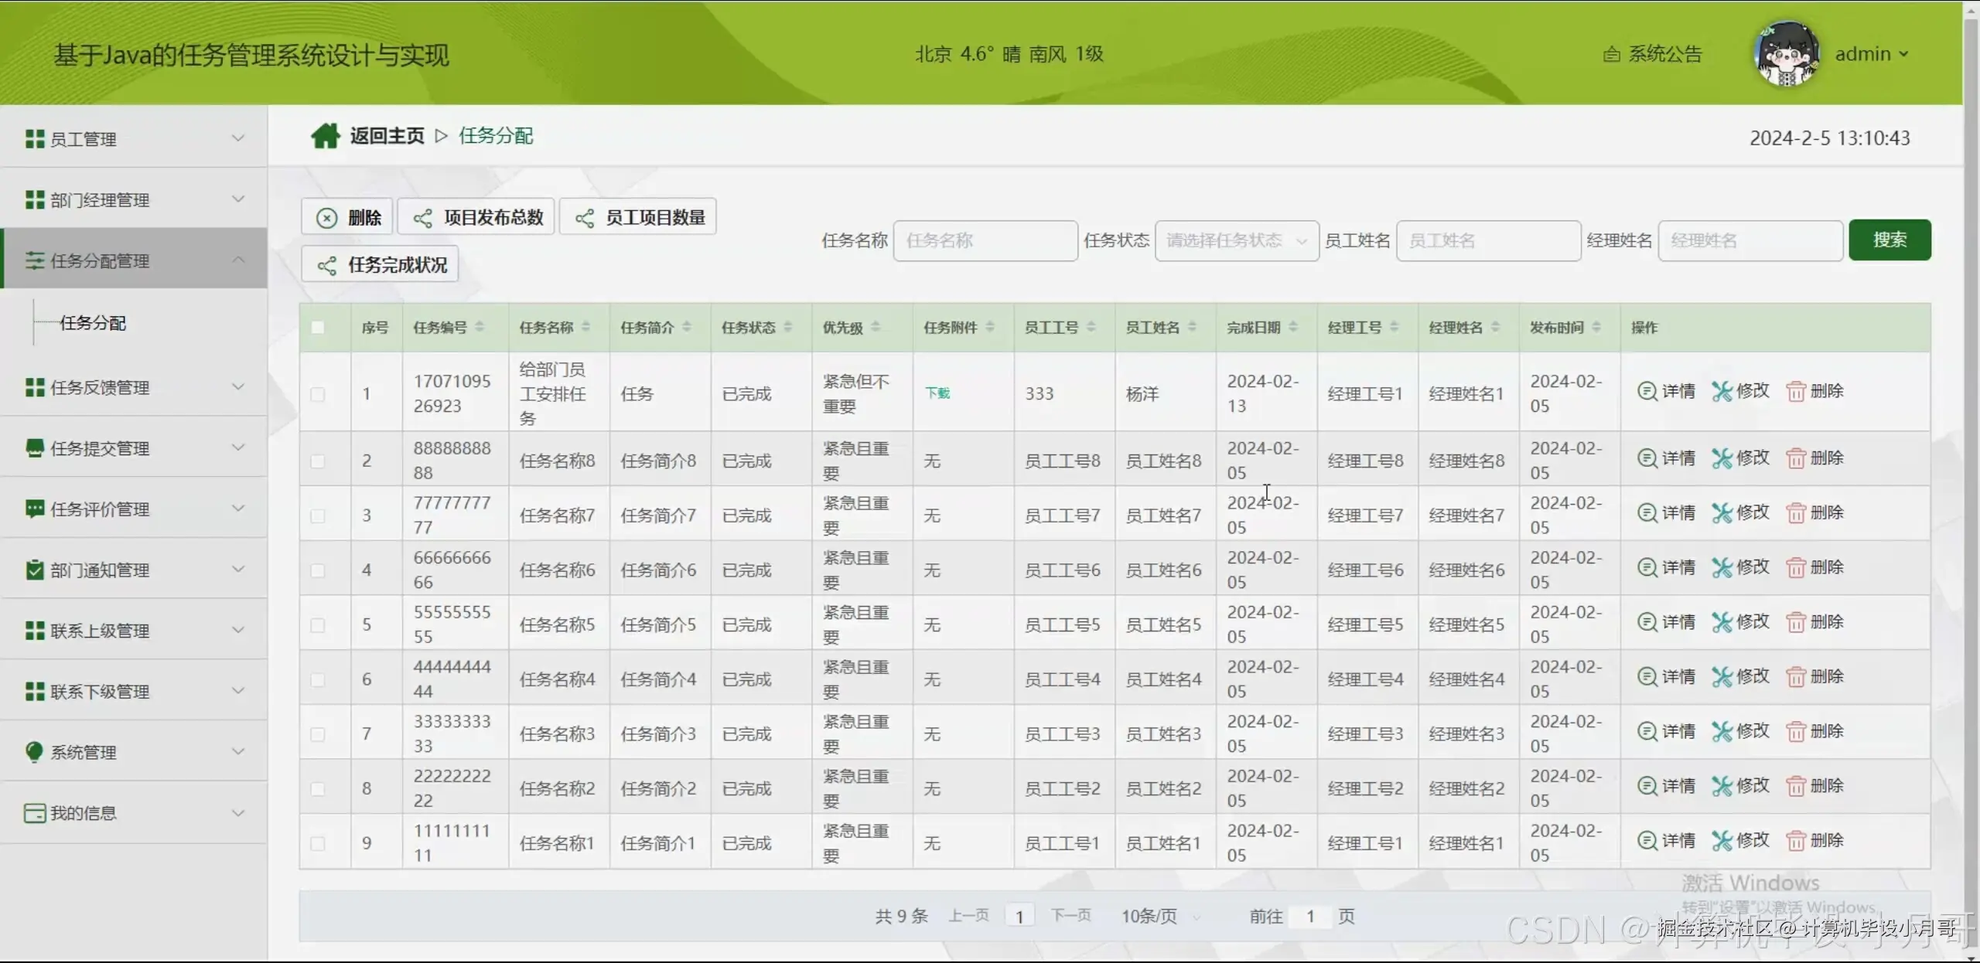
Task: Check the checkbox for 任务名称5 row
Action: tap(318, 625)
